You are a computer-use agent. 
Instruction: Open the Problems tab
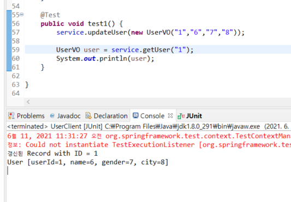pyautogui.click(x=26, y=116)
